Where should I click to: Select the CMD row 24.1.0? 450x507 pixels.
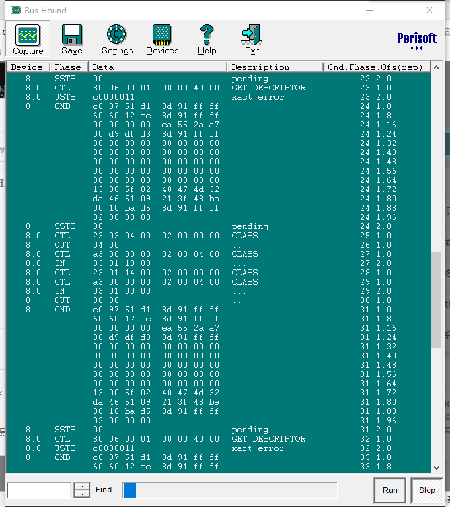219,106
